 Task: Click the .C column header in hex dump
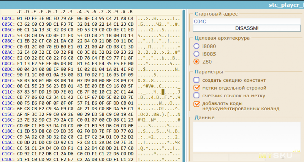click(20, 11)
